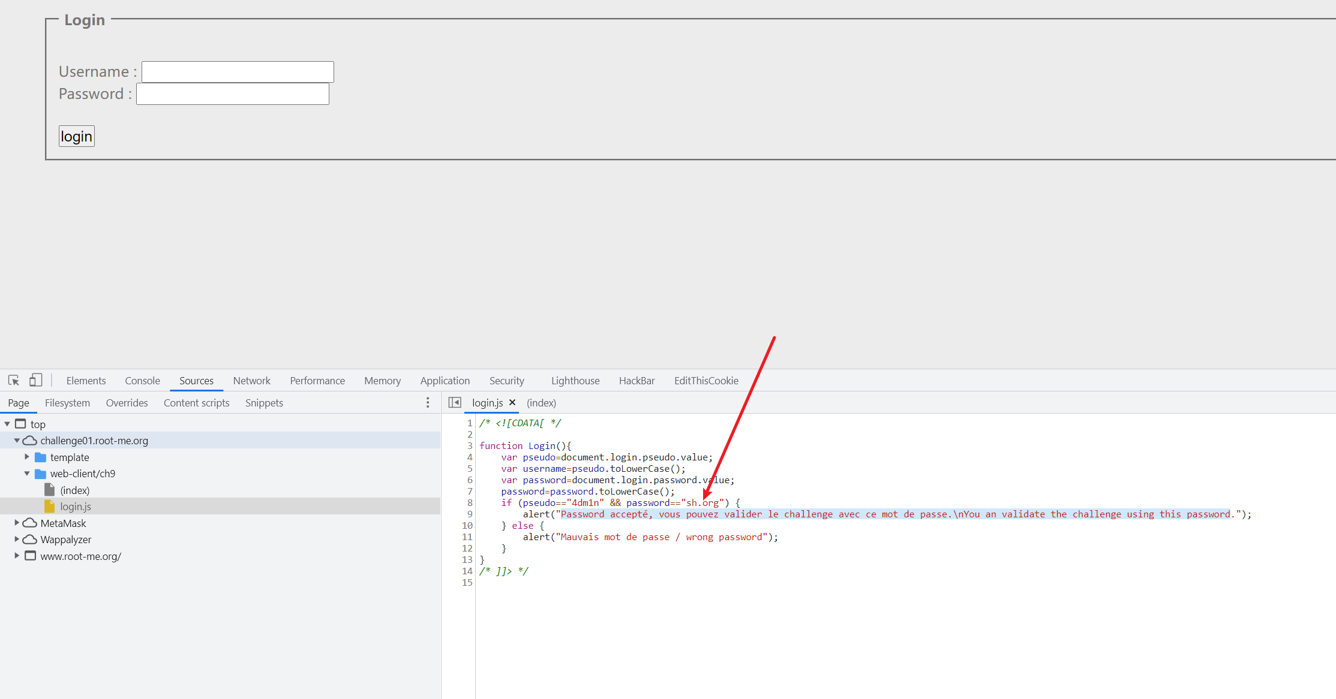Open the EditThisCookie panel
The image size is (1336, 699).
[x=706, y=380]
